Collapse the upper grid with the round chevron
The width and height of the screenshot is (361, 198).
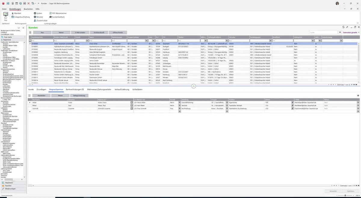click(x=193, y=86)
